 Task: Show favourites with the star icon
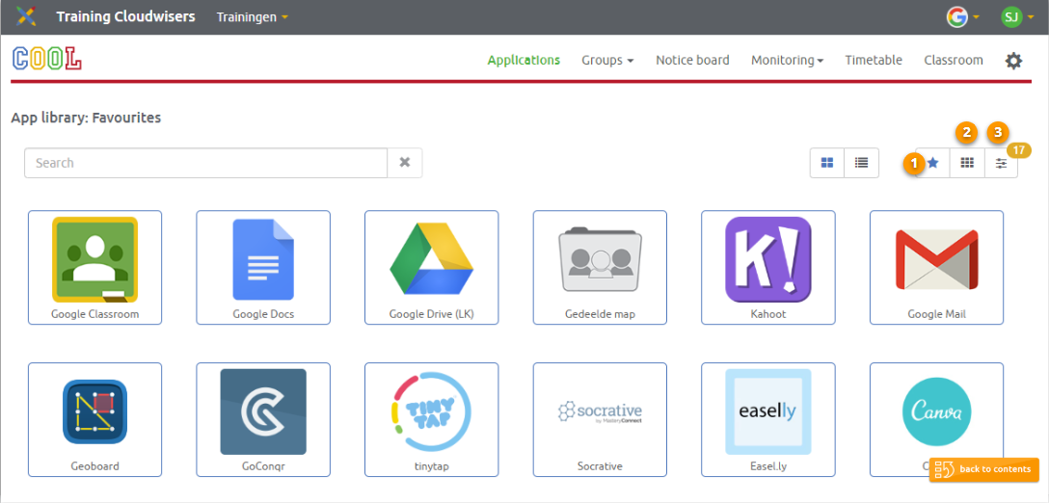click(x=932, y=163)
